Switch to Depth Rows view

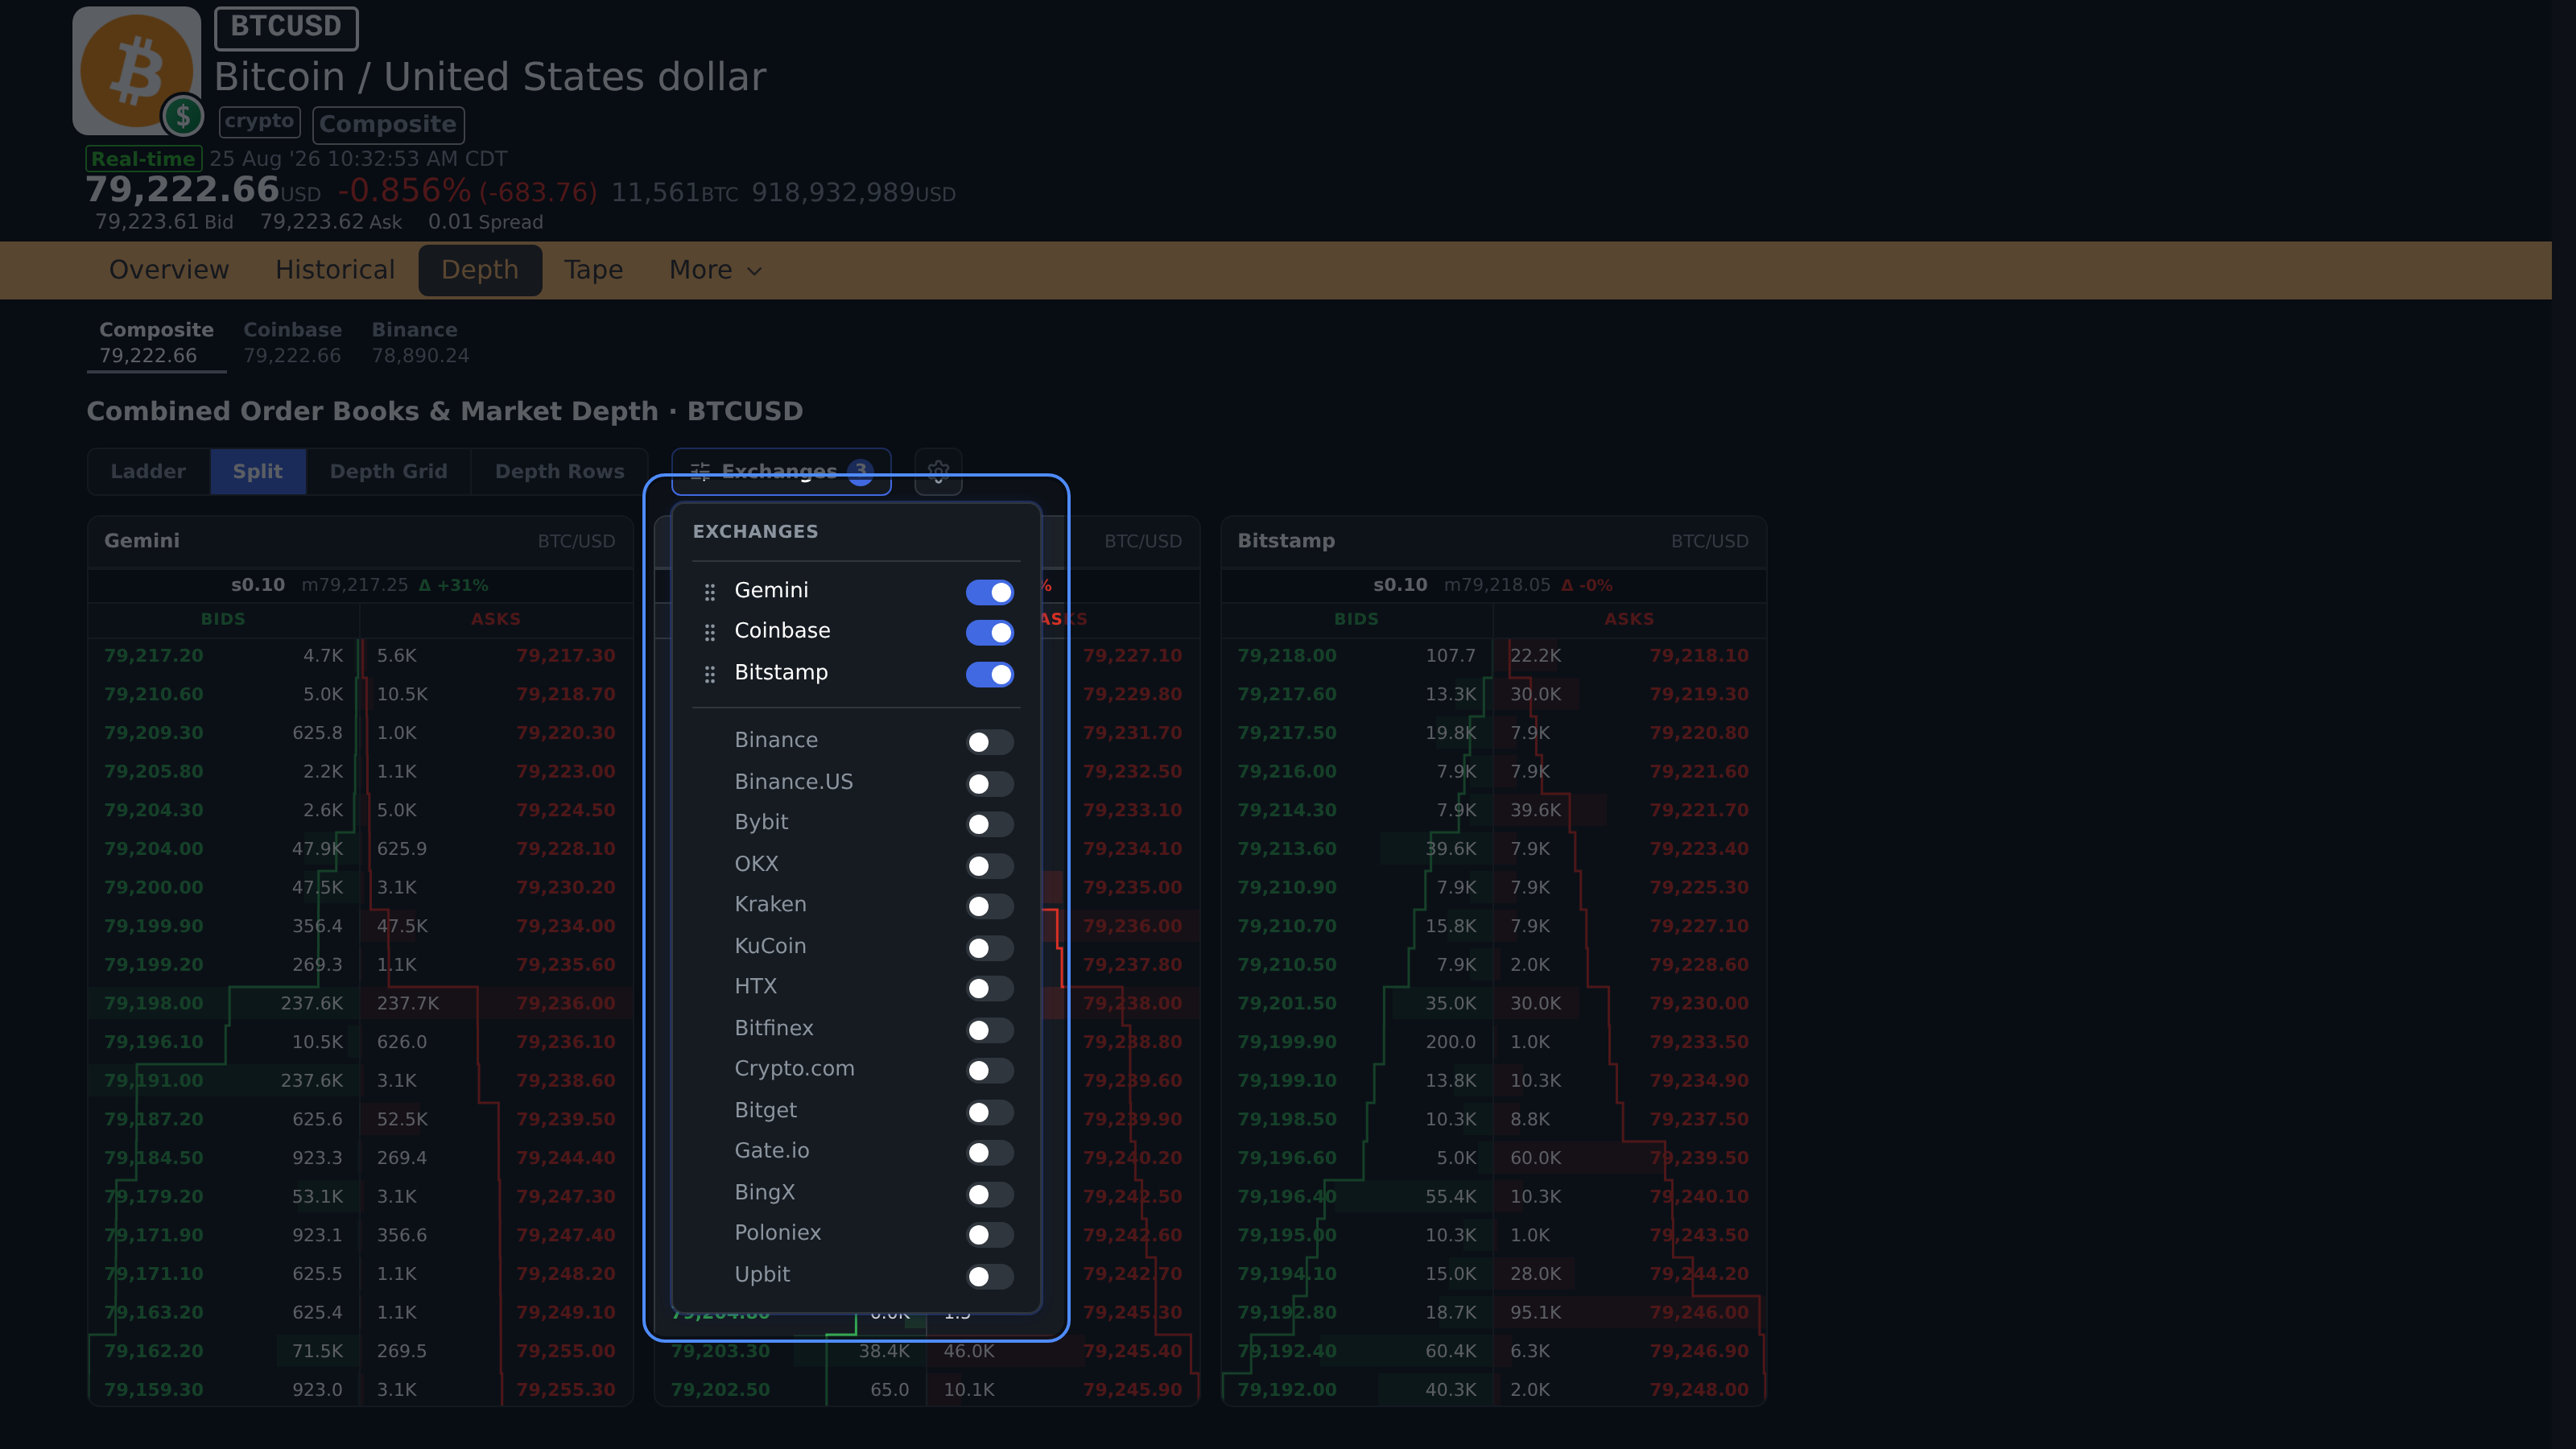[559, 471]
